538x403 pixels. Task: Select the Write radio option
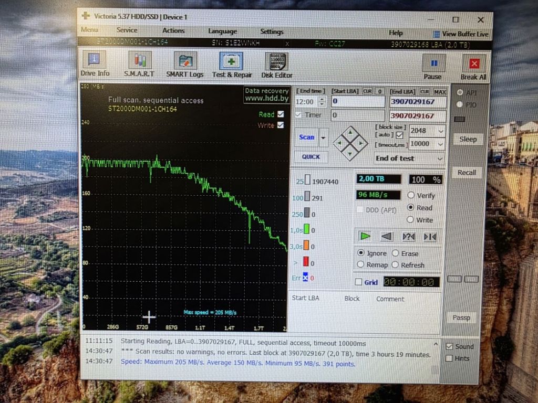pos(410,220)
